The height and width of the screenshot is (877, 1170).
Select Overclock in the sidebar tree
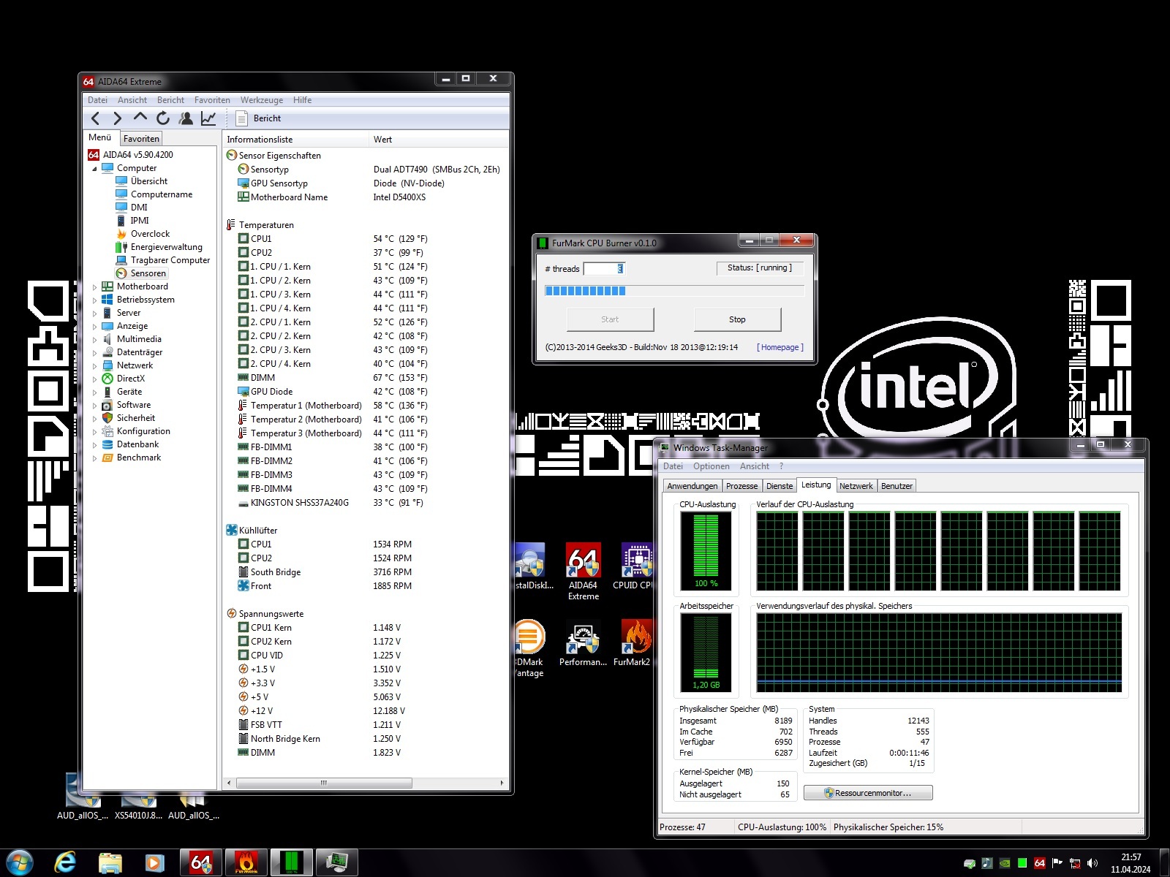click(x=150, y=234)
